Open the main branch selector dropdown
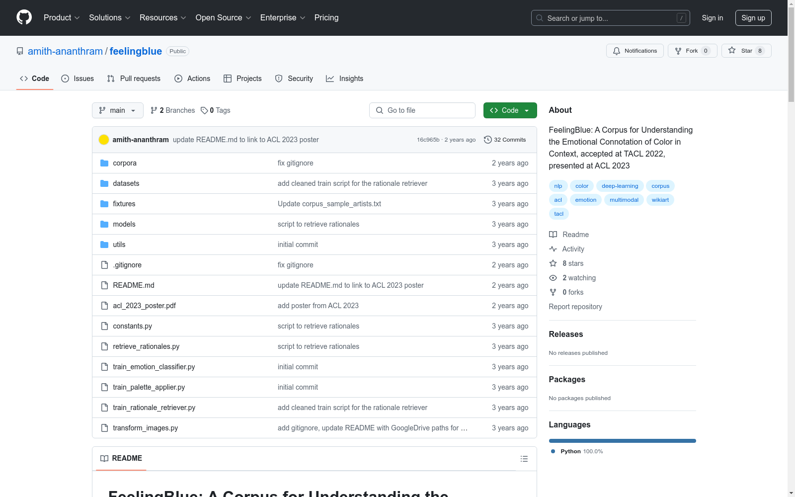The height and width of the screenshot is (497, 795). 118,110
